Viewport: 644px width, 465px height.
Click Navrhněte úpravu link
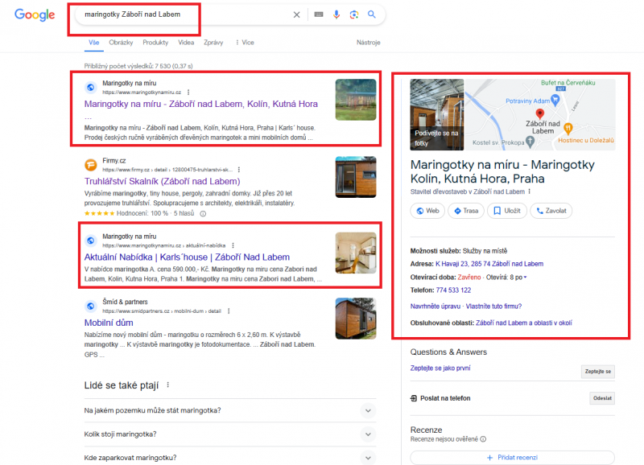(436, 307)
